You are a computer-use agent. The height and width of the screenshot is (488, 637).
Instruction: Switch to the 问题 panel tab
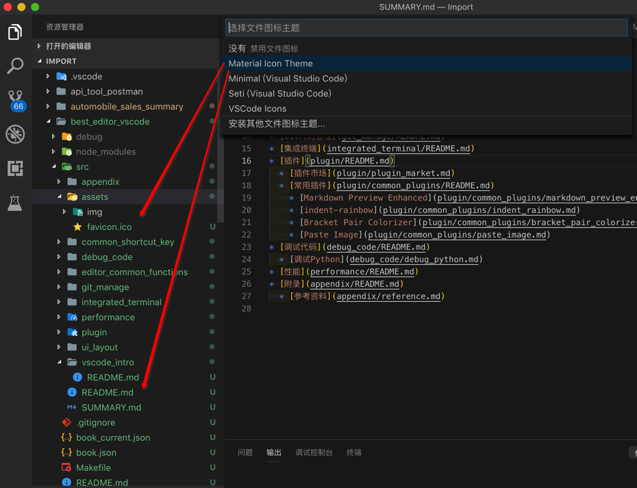pyautogui.click(x=245, y=452)
